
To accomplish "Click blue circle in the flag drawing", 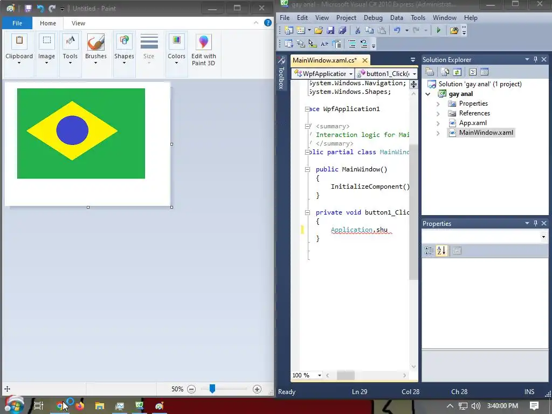I will click(72, 130).
